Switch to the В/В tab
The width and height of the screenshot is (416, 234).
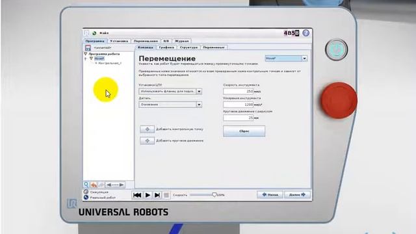point(166,41)
